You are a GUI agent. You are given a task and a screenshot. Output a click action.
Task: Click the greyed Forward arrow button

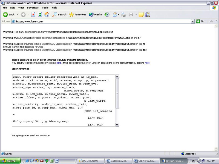23,14
